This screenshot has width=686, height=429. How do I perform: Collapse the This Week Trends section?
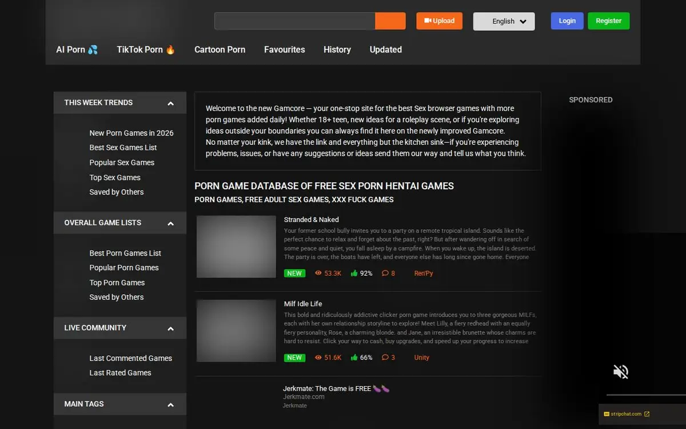tap(170, 104)
